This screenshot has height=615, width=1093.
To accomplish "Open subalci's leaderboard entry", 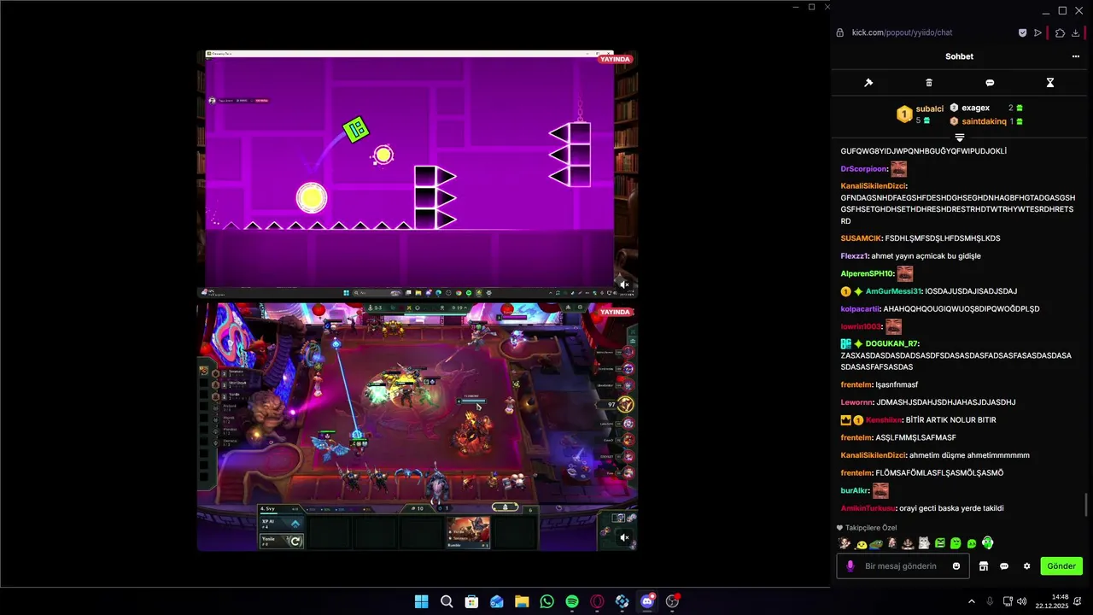I will click(x=921, y=114).
